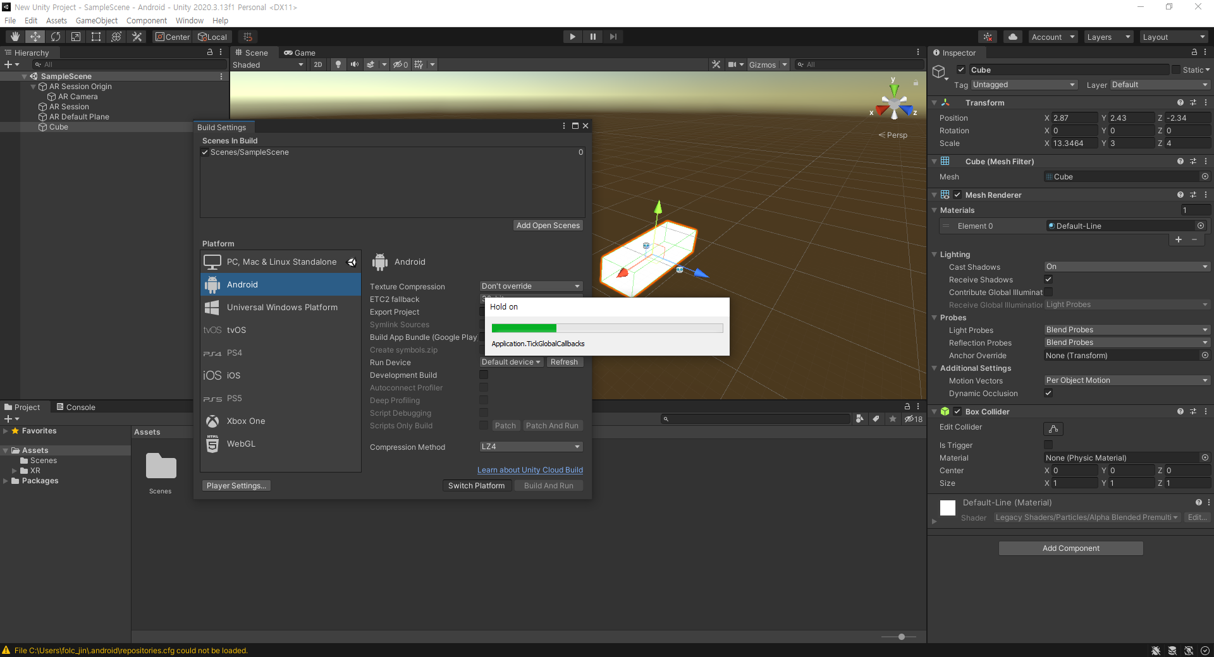
Task: Switch to the Console tab
Action: pyautogui.click(x=76, y=407)
